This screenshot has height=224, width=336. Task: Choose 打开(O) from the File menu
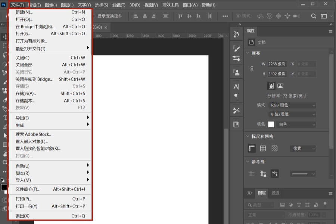(50, 19)
